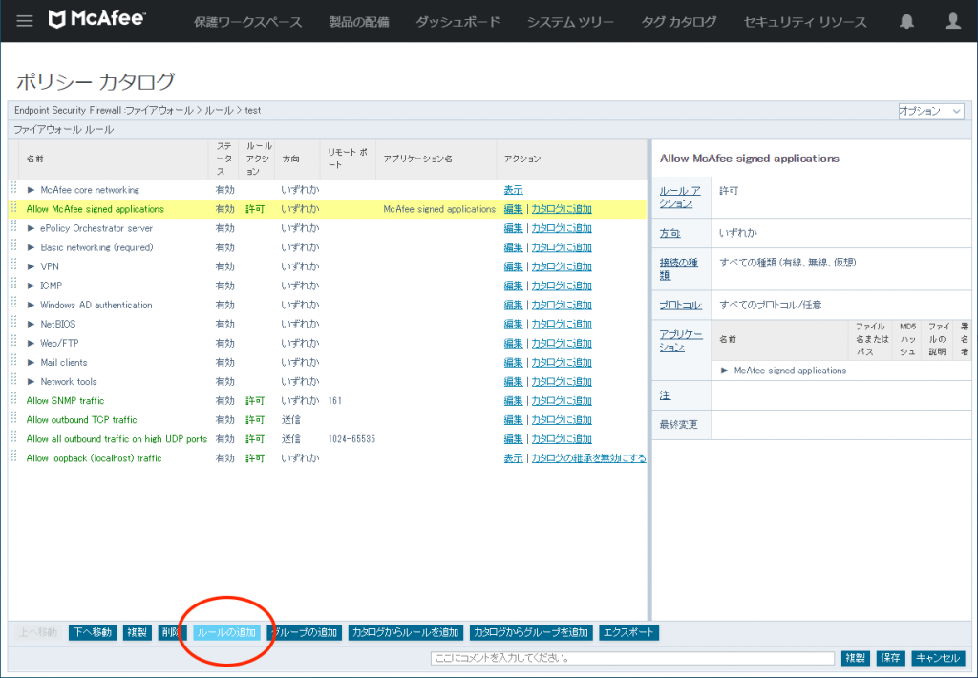This screenshot has width=978, height=678.
Task: Expand the ICMP group
Action: 31,286
